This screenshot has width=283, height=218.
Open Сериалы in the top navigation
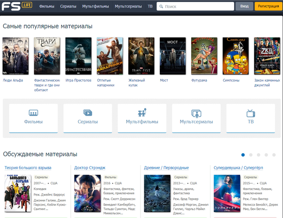(x=68, y=7)
